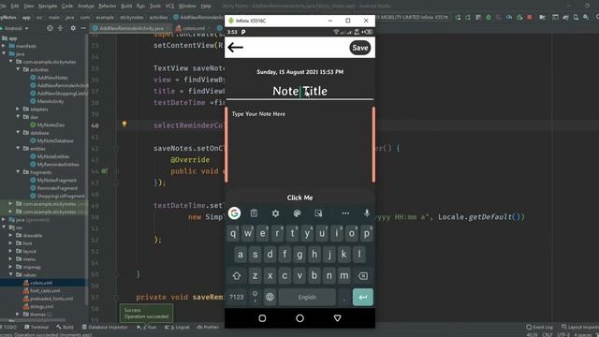Image resolution: width=599 pixels, height=337 pixels.
Task: Open Project panel gear settings
Action: coord(73,28)
